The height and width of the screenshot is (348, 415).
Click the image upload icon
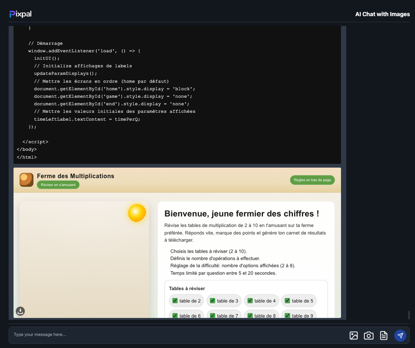pos(353,336)
